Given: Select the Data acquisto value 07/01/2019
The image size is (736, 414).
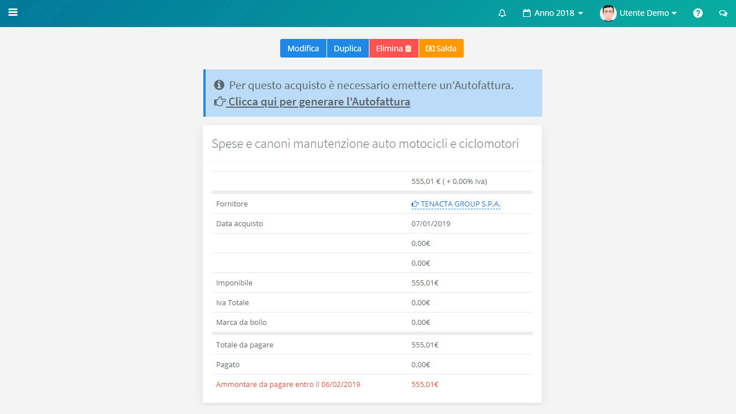Looking at the screenshot, I should pos(430,224).
